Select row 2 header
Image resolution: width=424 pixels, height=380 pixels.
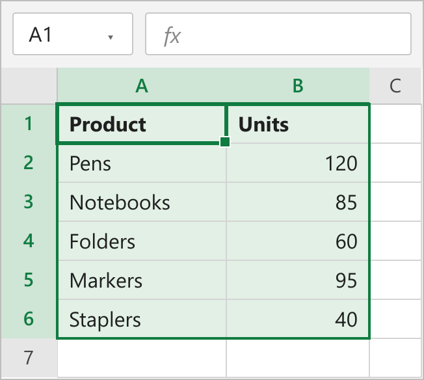[29, 163]
